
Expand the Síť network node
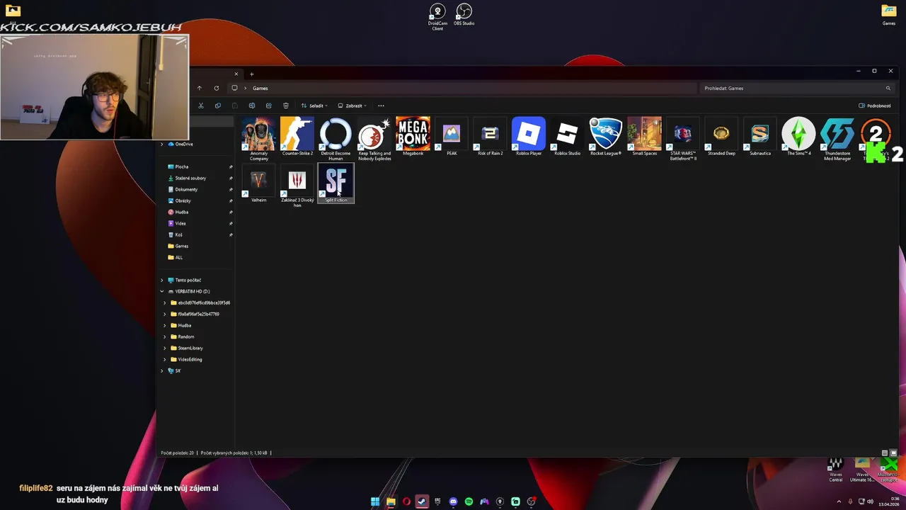pos(162,370)
